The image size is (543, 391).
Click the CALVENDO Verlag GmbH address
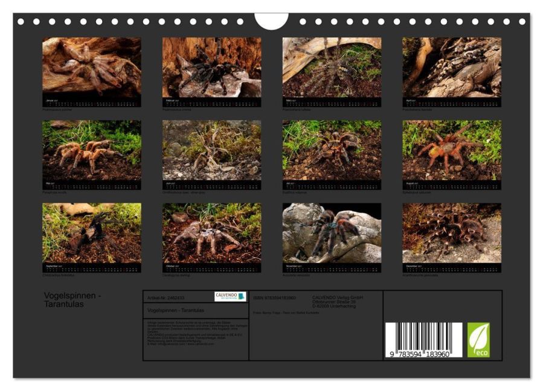tap(337, 302)
